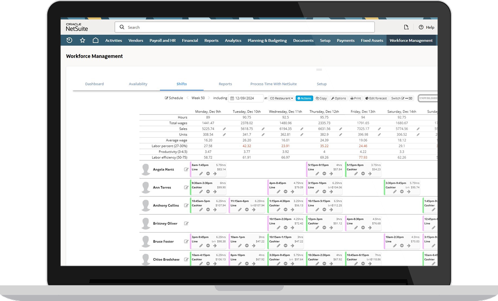Click the blue Actions button

(x=304, y=98)
